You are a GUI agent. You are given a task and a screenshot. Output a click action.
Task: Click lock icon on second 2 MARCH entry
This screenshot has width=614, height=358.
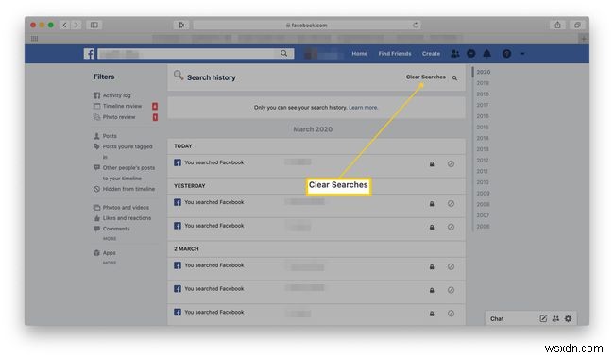coord(432,290)
